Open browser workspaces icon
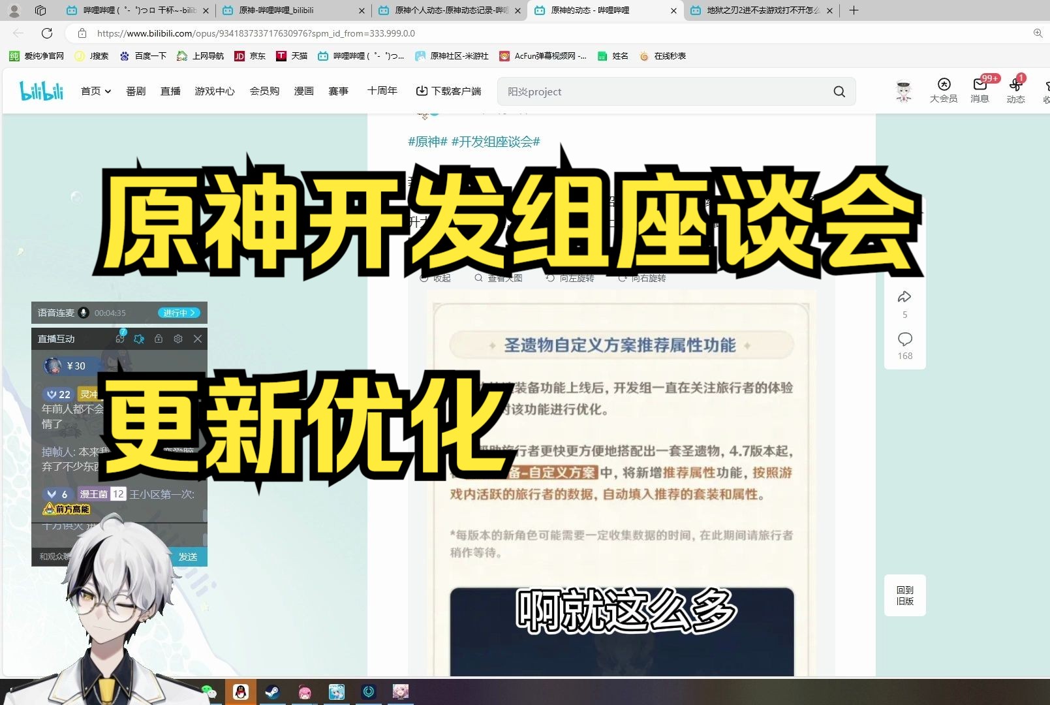This screenshot has height=705, width=1050. pos(40,10)
